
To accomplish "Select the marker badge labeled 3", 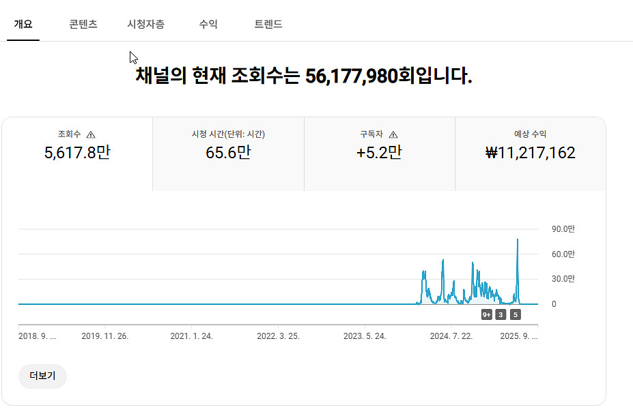I will (501, 314).
